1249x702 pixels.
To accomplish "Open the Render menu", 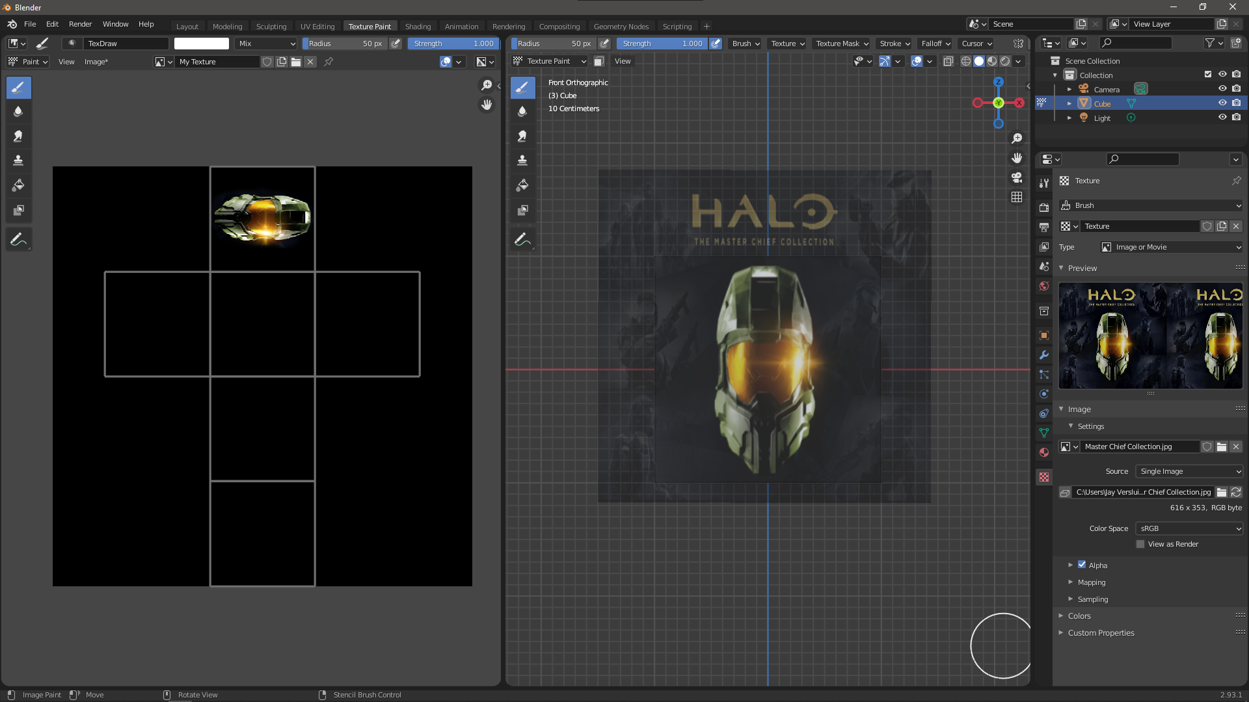I will pos(80,24).
